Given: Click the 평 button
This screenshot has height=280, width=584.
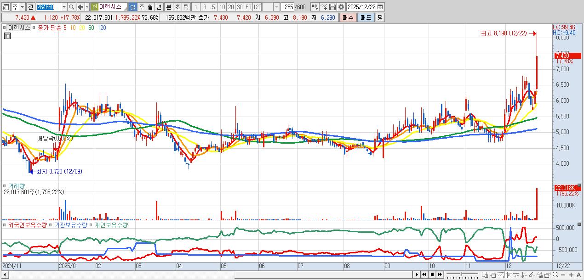Looking at the screenshot, I should point(380,17).
